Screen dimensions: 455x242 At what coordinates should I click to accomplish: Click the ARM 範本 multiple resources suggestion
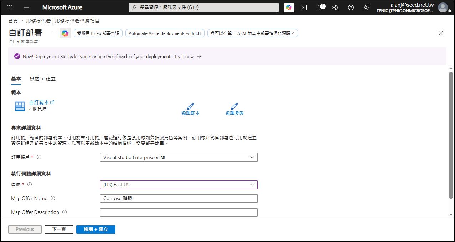point(252,33)
